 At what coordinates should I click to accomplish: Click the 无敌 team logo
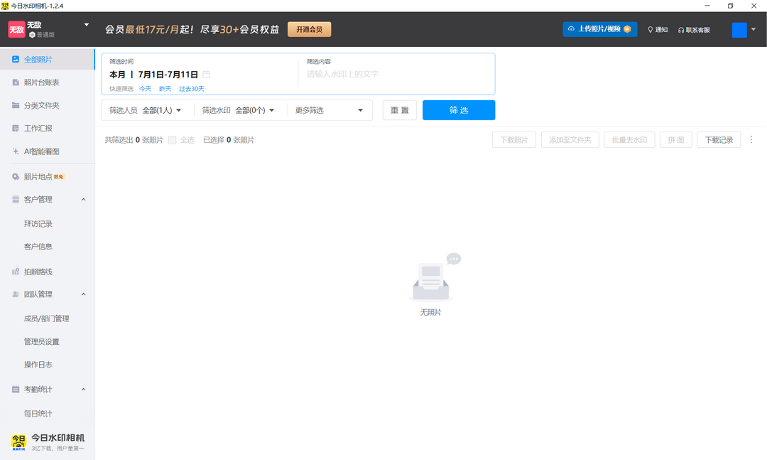coord(16,29)
